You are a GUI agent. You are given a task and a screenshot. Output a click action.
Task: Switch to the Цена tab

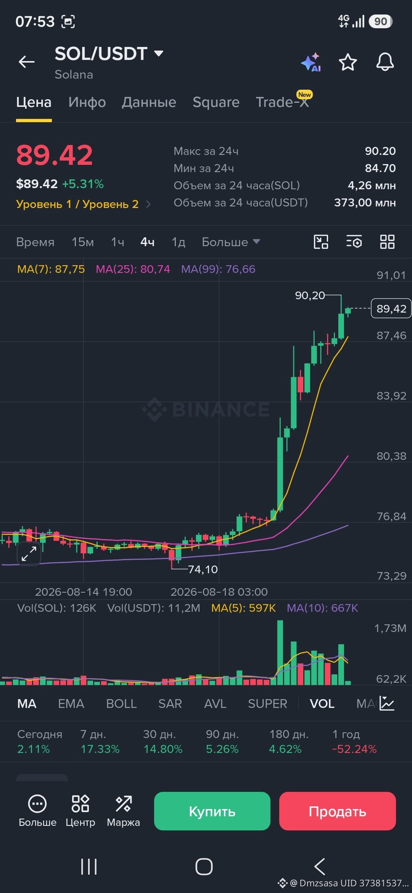[34, 102]
